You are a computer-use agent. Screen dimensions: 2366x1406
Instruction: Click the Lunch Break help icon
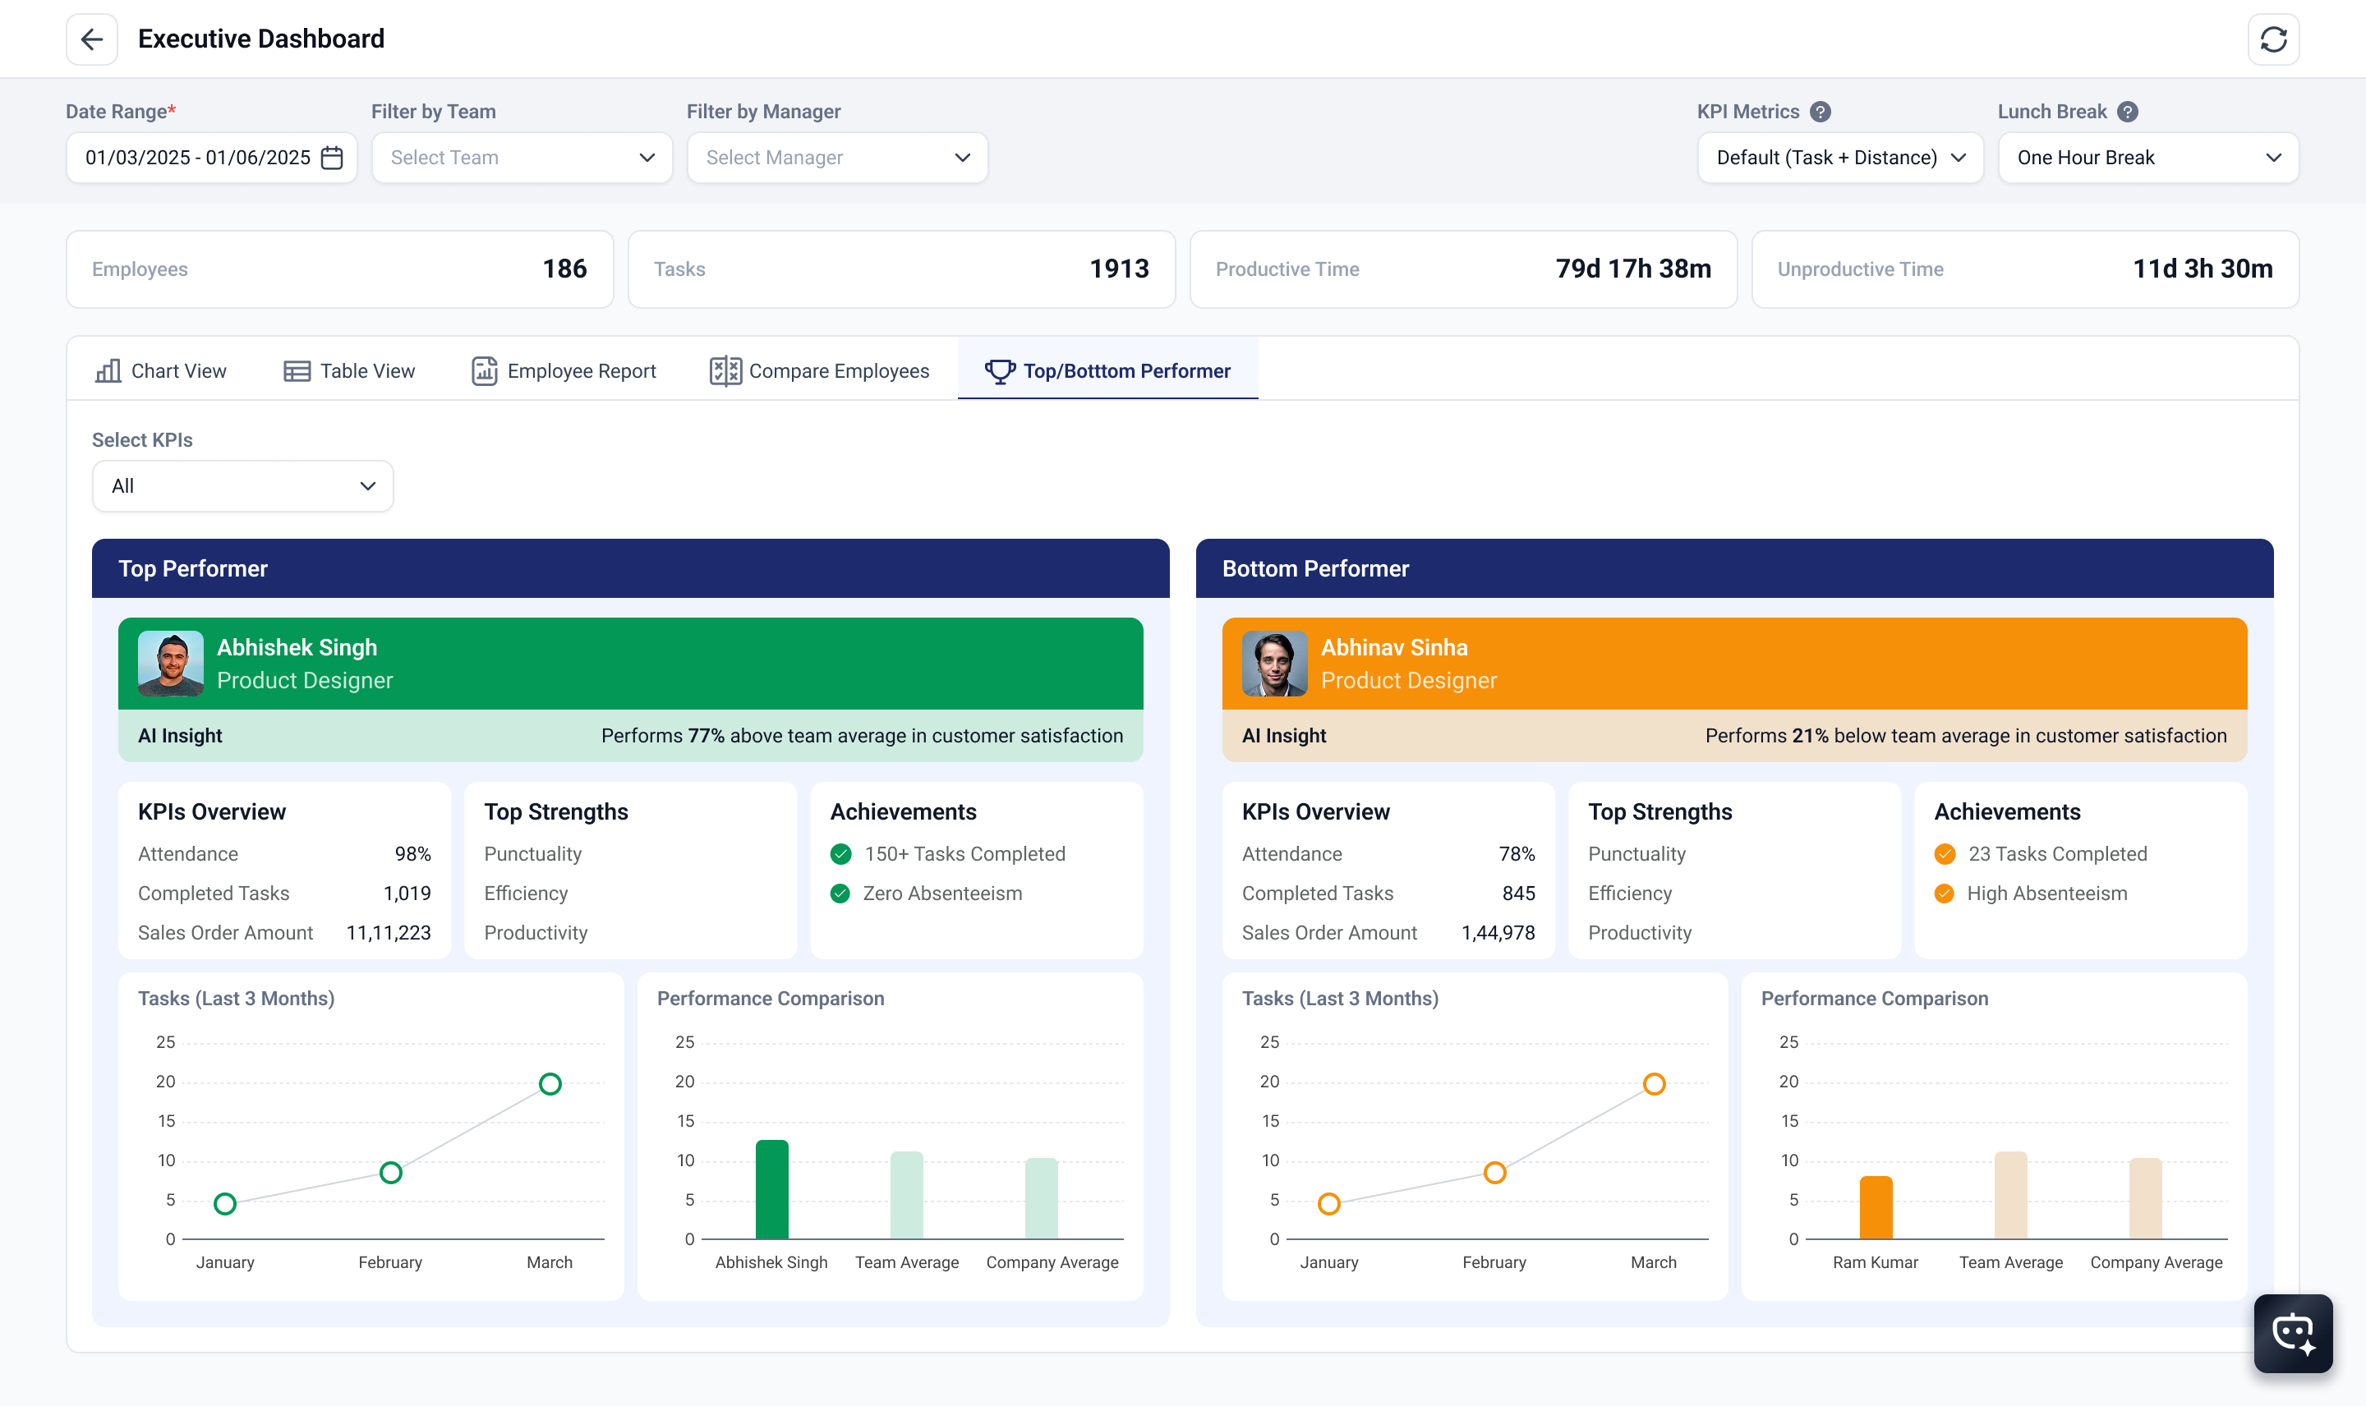click(2127, 112)
